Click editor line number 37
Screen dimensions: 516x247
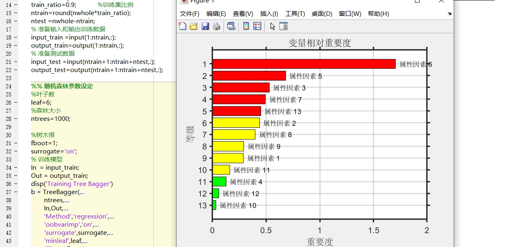pos(9,192)
